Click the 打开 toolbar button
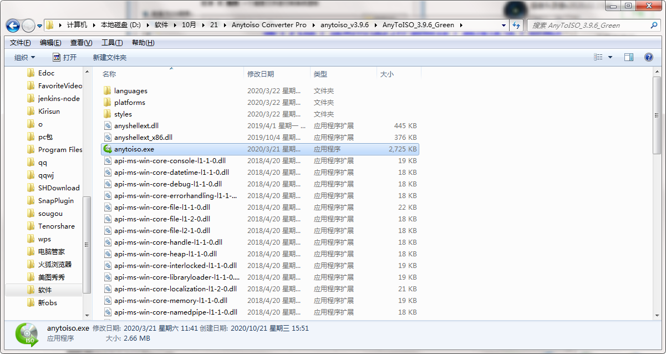 [x=65, y=57]
